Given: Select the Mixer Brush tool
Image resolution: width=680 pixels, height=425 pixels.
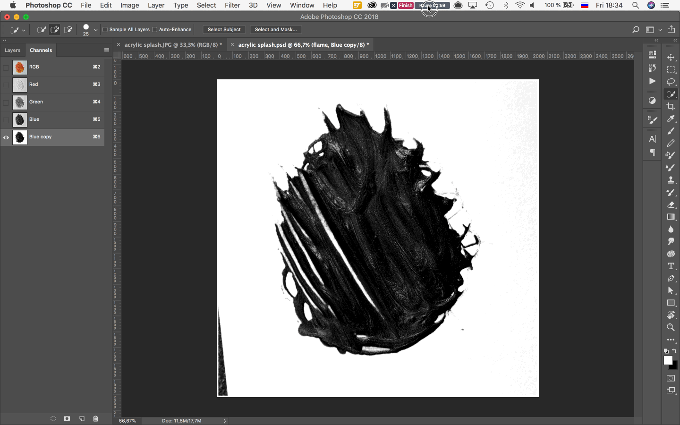Looking at the screenshot, I should pos(671,168).
